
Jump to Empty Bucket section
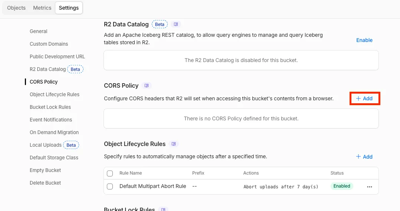coord(45,171)
